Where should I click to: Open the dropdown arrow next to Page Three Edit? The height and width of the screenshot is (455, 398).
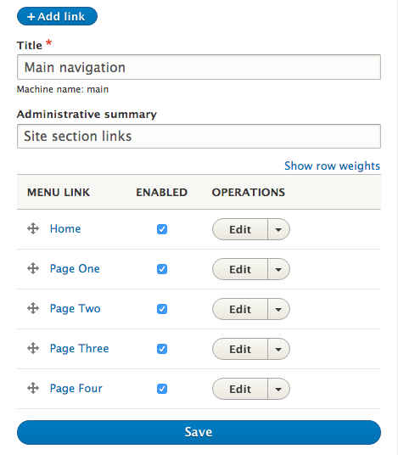click(x=278, y=349)
